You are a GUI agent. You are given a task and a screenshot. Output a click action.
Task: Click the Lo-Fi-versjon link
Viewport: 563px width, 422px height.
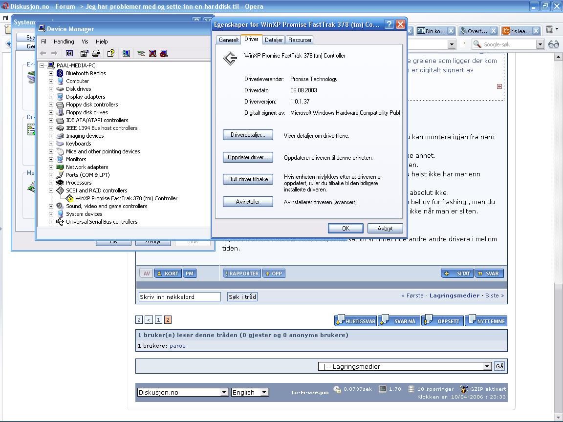click(310, 393)
